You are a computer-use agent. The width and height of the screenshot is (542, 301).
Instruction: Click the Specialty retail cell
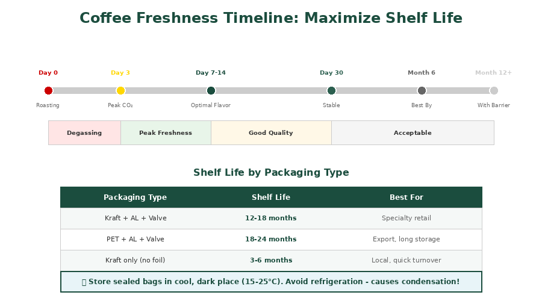pyautogui.click(x=406, y=219)
